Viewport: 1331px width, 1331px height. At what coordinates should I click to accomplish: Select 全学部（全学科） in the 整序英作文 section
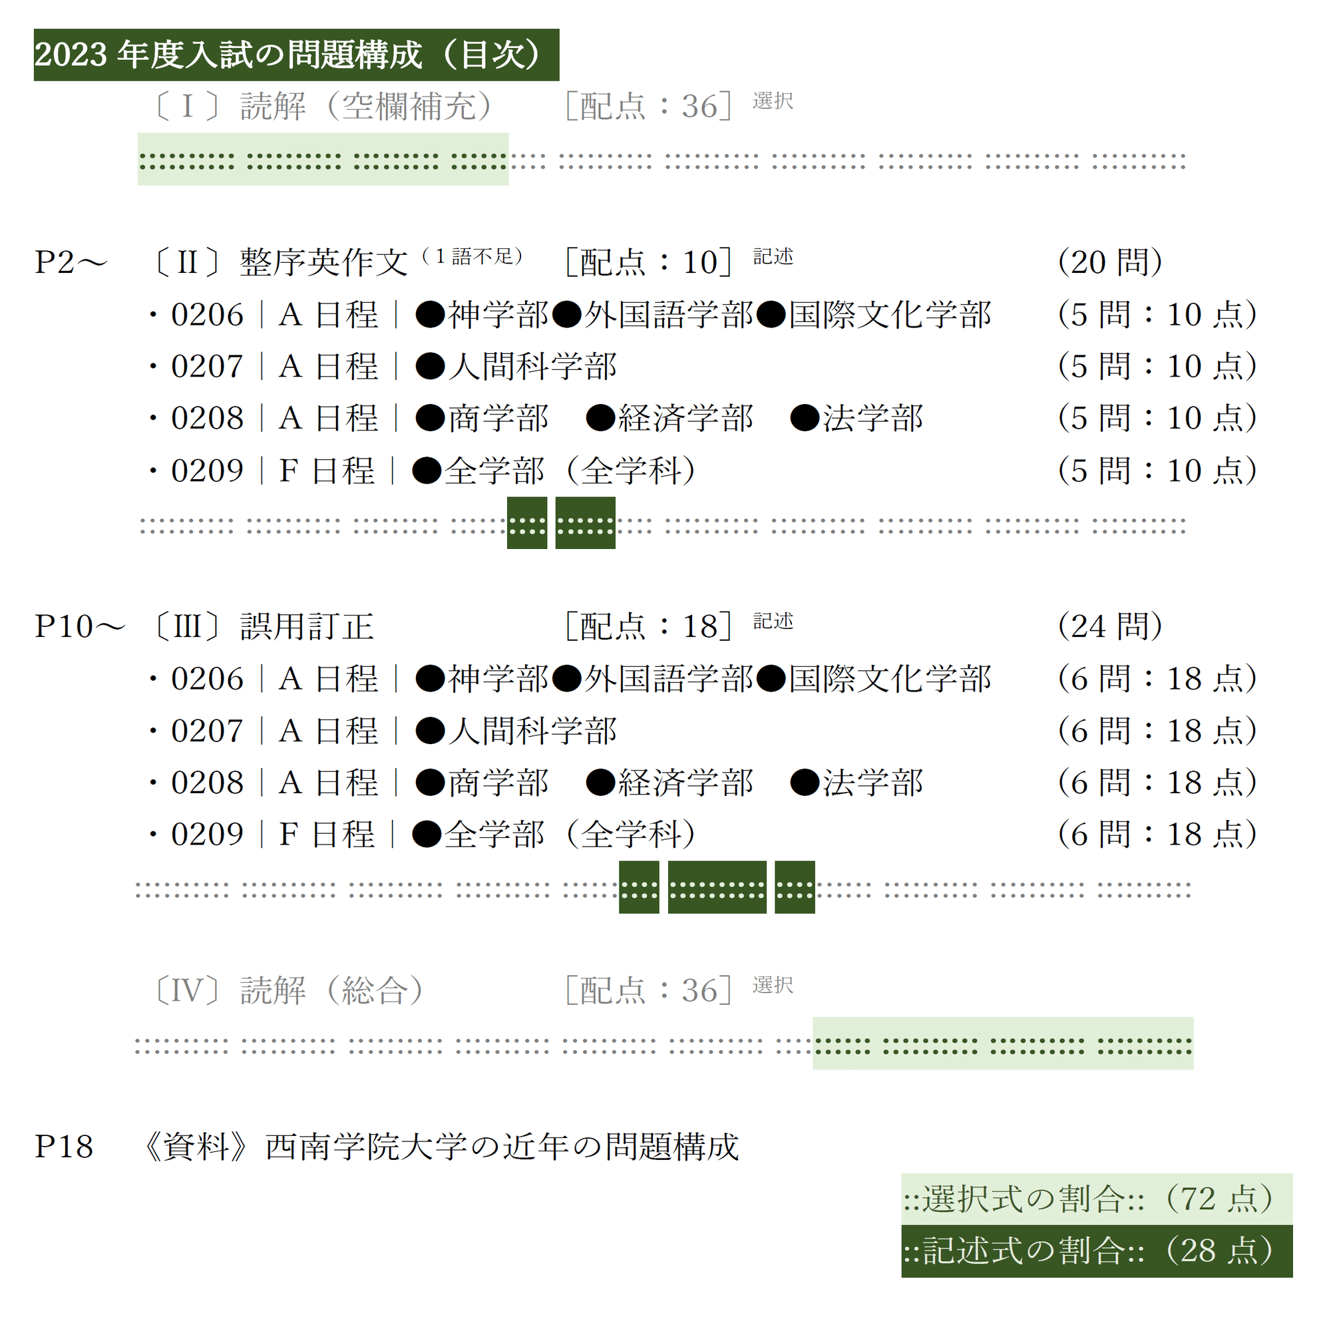[571, 471]
